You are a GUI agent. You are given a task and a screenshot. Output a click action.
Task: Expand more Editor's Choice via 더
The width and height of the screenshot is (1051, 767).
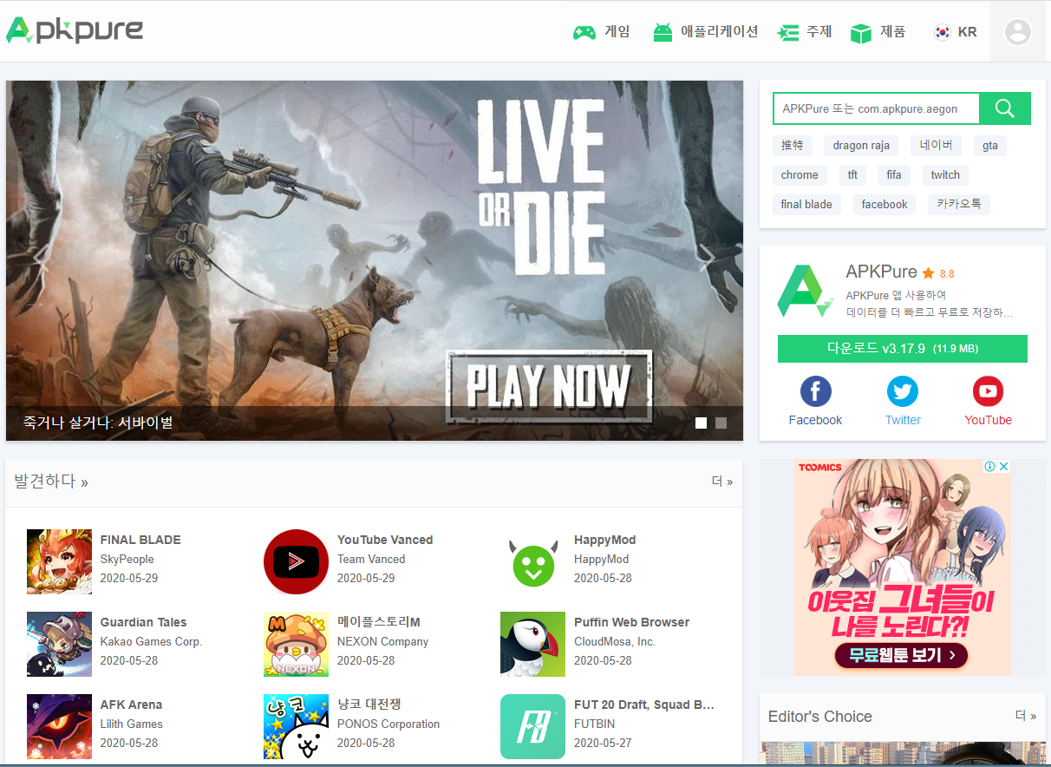point(1026,716)
